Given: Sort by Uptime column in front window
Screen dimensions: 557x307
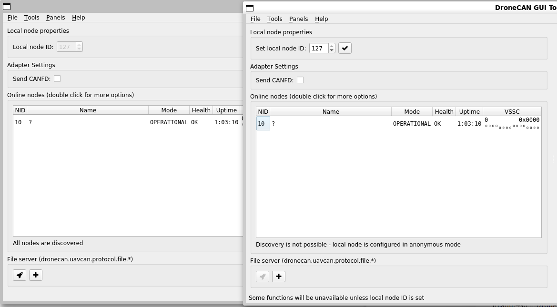Looking at the screenshot, I should pos(469,111).
